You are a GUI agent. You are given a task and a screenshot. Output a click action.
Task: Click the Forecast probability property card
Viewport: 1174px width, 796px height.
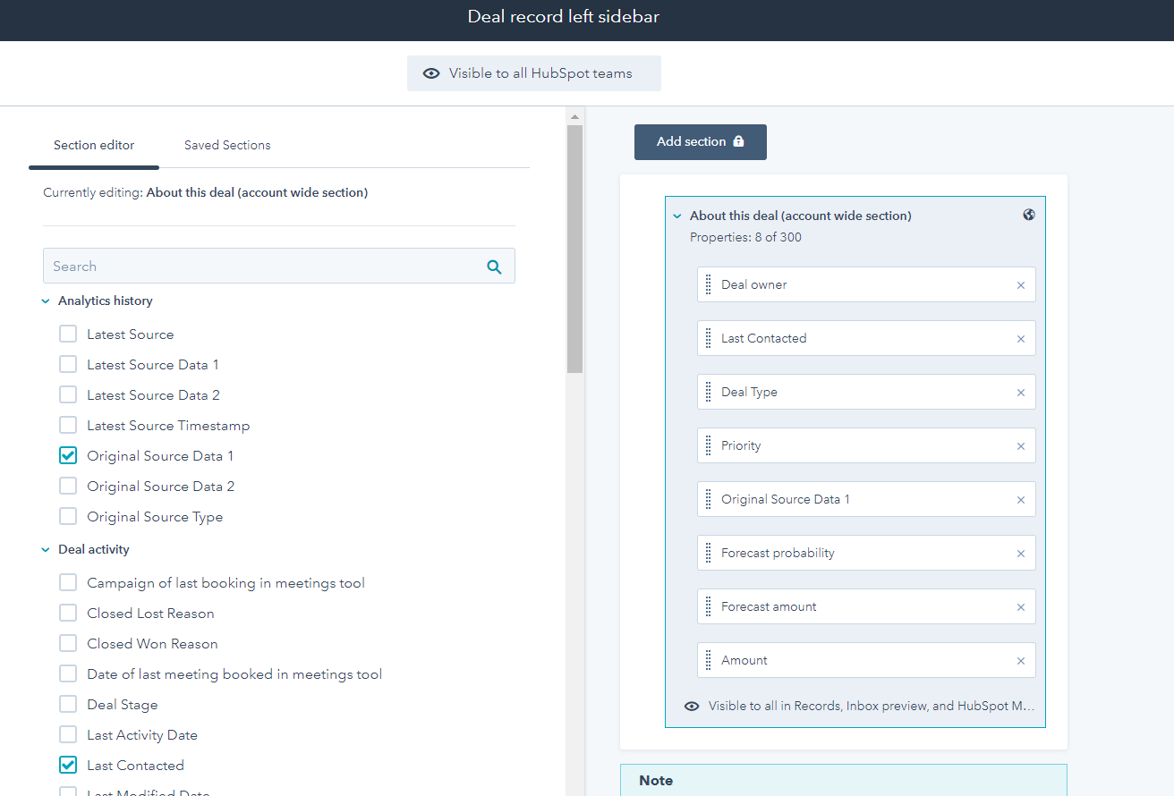click(x=866, y=553)
